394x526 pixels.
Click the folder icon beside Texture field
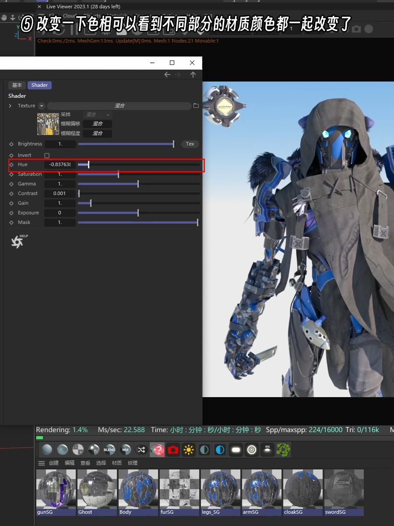pyautogui.click(x=196, y=106)
